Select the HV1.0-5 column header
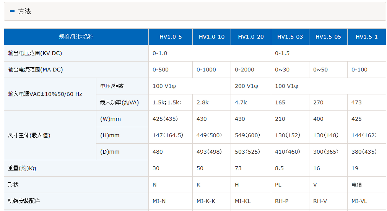Image resolution: width=387 pixels, height=211 pixels. tap(171, 37)
